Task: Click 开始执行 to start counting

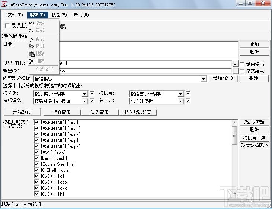Action: (x=22, y=112)
